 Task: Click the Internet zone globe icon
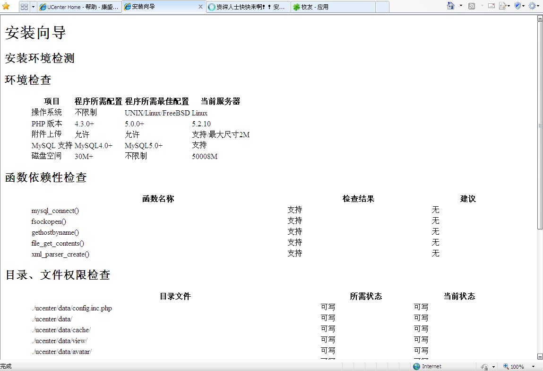(x=417, y=366)
